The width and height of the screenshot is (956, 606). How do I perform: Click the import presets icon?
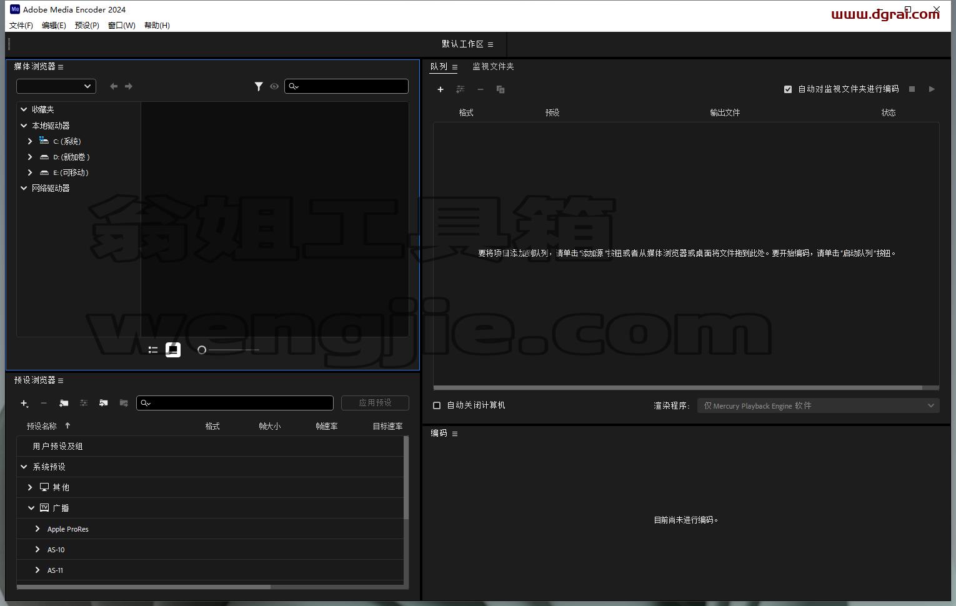[104, 404]
